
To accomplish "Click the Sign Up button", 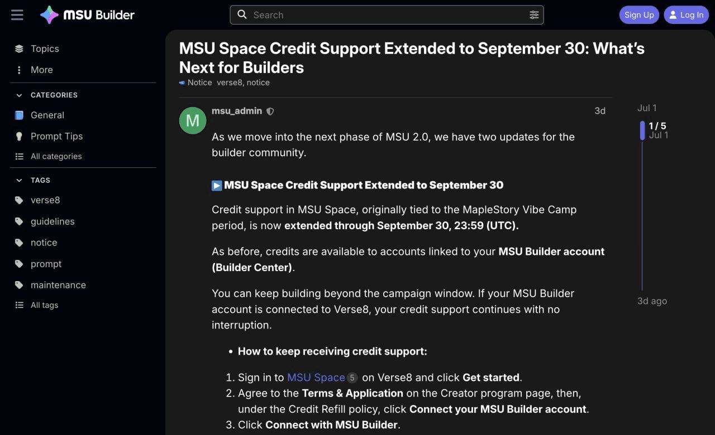I will pyautogui.click(x=639, y=15).
